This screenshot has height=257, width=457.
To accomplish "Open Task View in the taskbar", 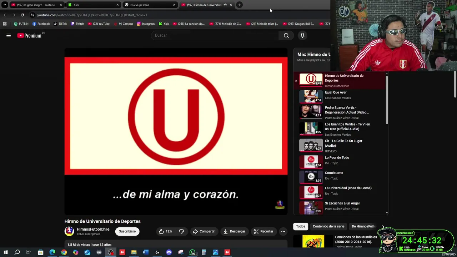I will coord(29,252).
